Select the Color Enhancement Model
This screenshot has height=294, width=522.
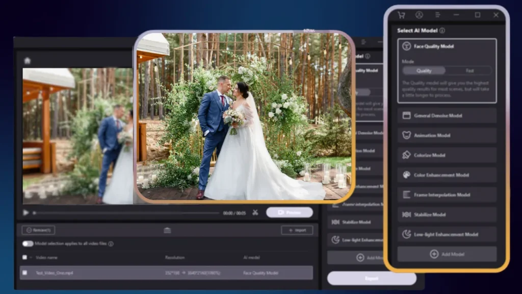click(447, 175)
